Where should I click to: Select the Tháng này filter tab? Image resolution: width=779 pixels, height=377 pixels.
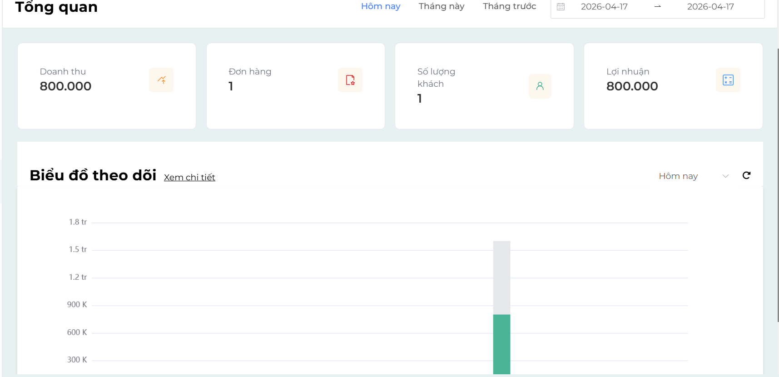tap(441, 6)
